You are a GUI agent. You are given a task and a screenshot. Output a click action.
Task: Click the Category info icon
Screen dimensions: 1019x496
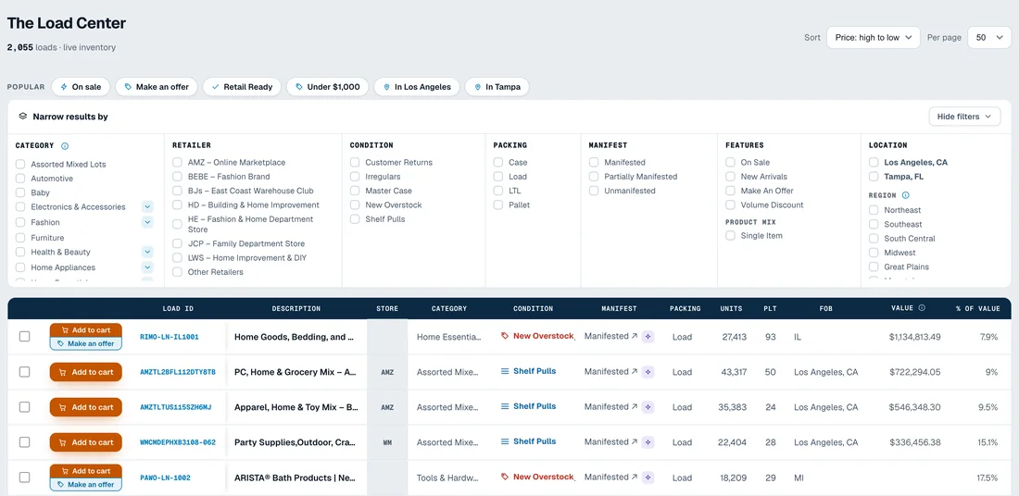pos(65,146)
